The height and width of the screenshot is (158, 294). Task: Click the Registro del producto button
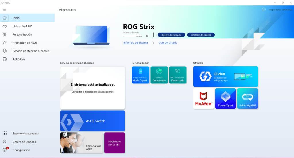171,35
